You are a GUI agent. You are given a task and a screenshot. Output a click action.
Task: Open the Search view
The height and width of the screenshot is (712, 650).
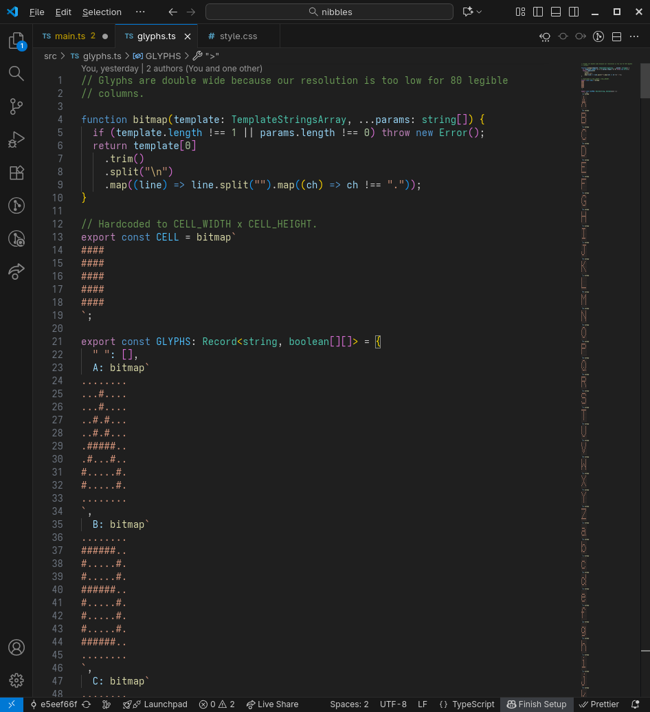tap(16, 74)
